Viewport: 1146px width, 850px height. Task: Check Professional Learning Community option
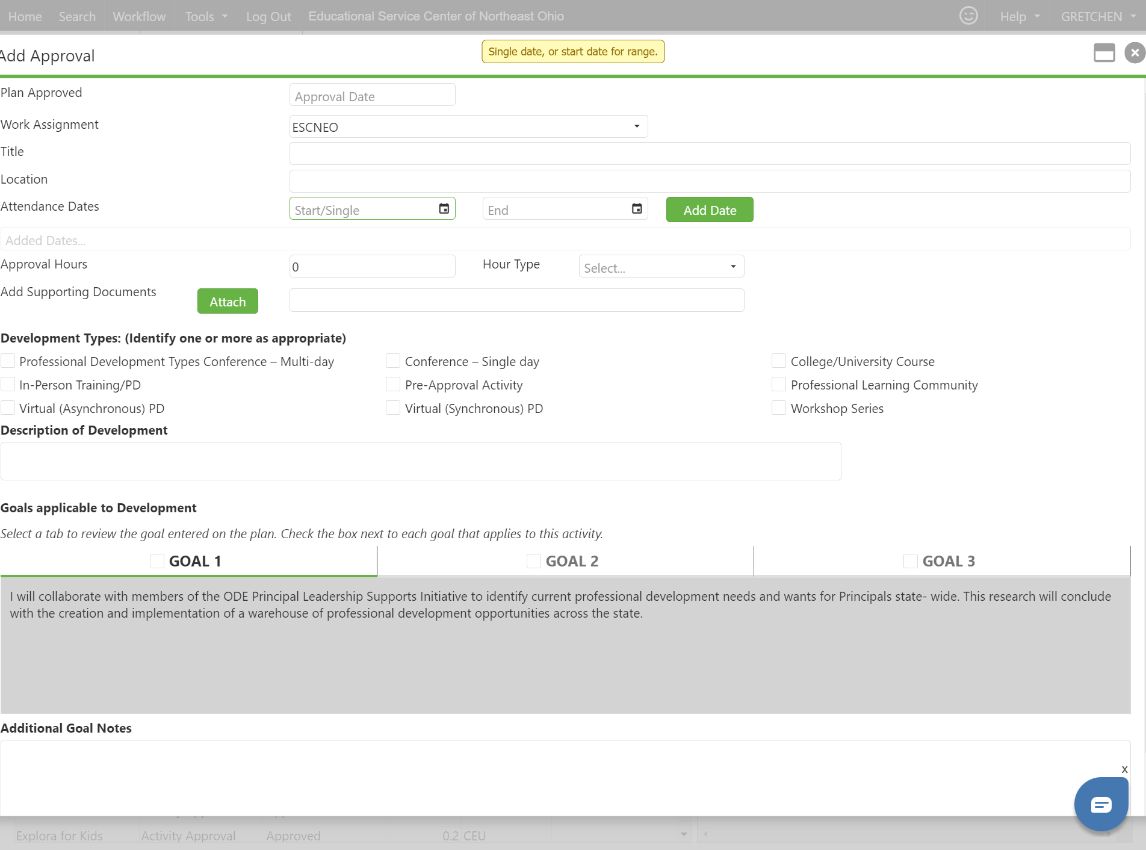click(779, 384)
